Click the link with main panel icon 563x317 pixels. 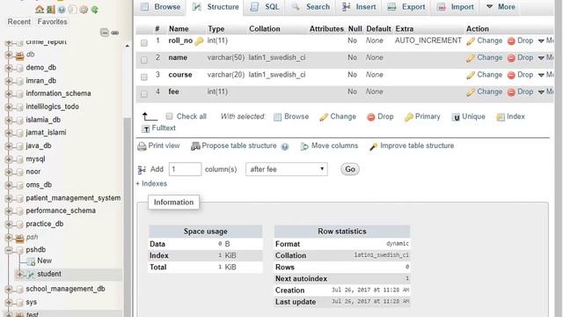[115, 33]
